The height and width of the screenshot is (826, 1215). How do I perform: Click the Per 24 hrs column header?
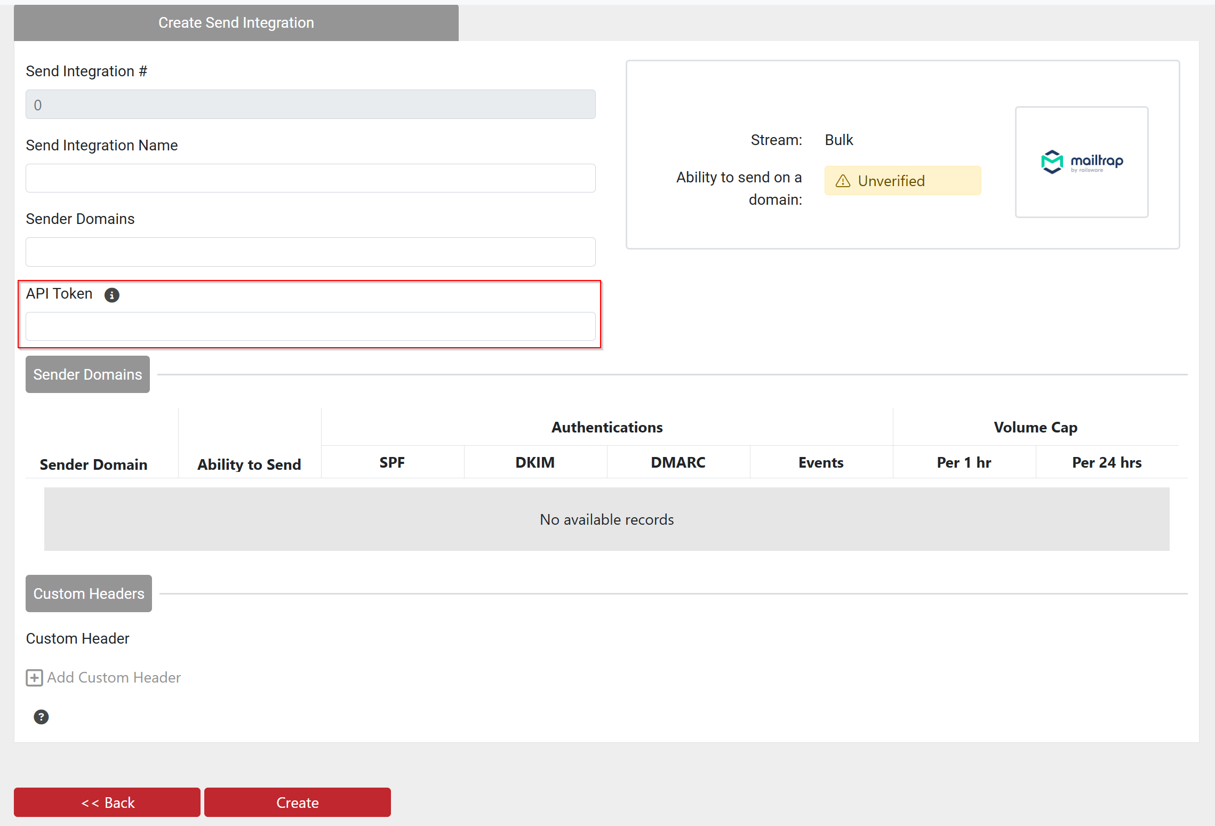(x=1107, y=462)
